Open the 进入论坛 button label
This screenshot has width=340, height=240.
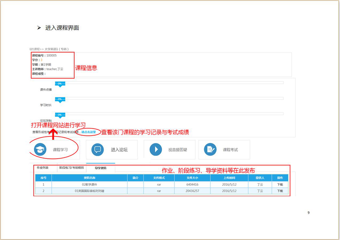(x=119, y=150)
